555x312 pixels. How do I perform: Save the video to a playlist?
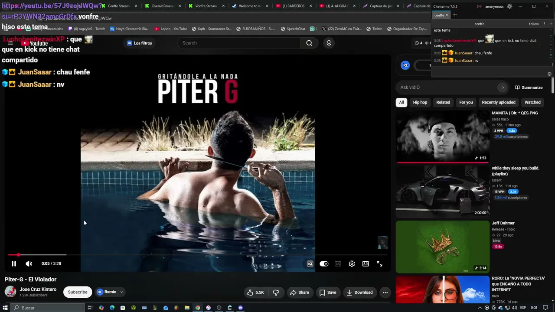click(328, 292)
